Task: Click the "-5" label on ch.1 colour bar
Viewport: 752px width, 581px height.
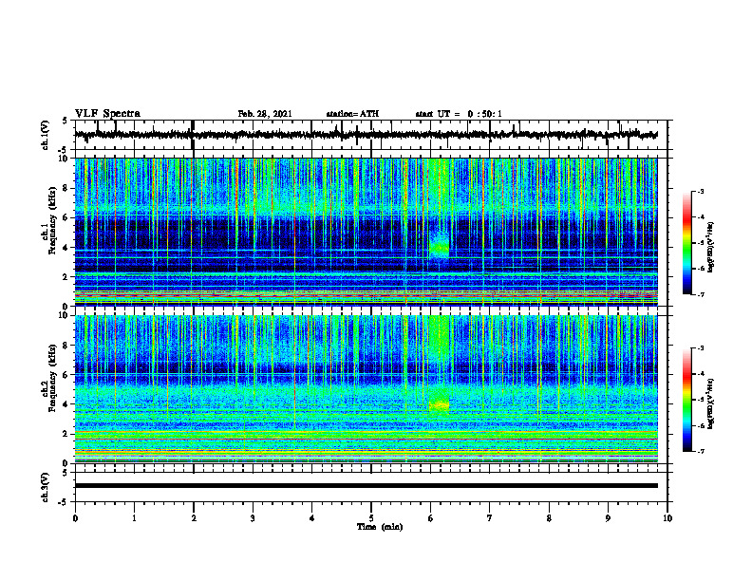Action: coord(701,243)
